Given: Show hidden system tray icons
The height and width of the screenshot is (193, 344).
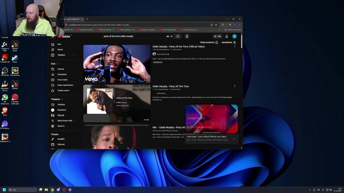Looking at the screenshot, I should pyautogui.click(x=310, y=190).
